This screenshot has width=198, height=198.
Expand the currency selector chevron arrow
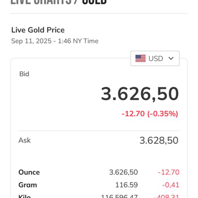(171, 58)
